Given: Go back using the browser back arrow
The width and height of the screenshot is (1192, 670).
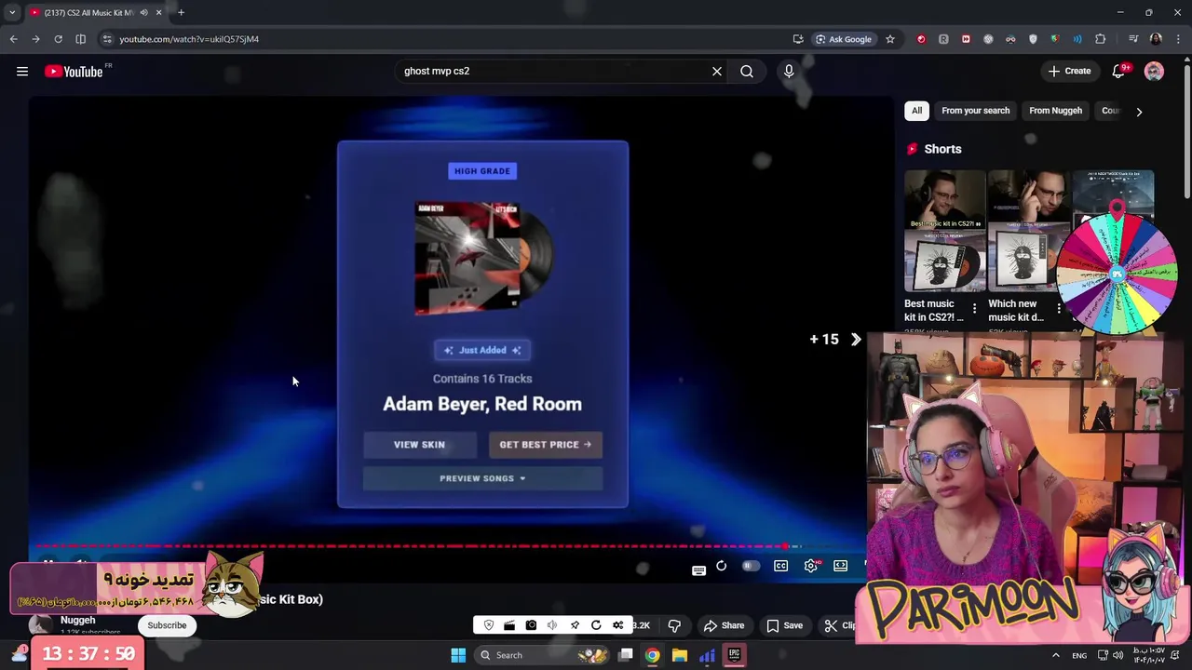Looking at the screenshot, I should click(13, 39).
